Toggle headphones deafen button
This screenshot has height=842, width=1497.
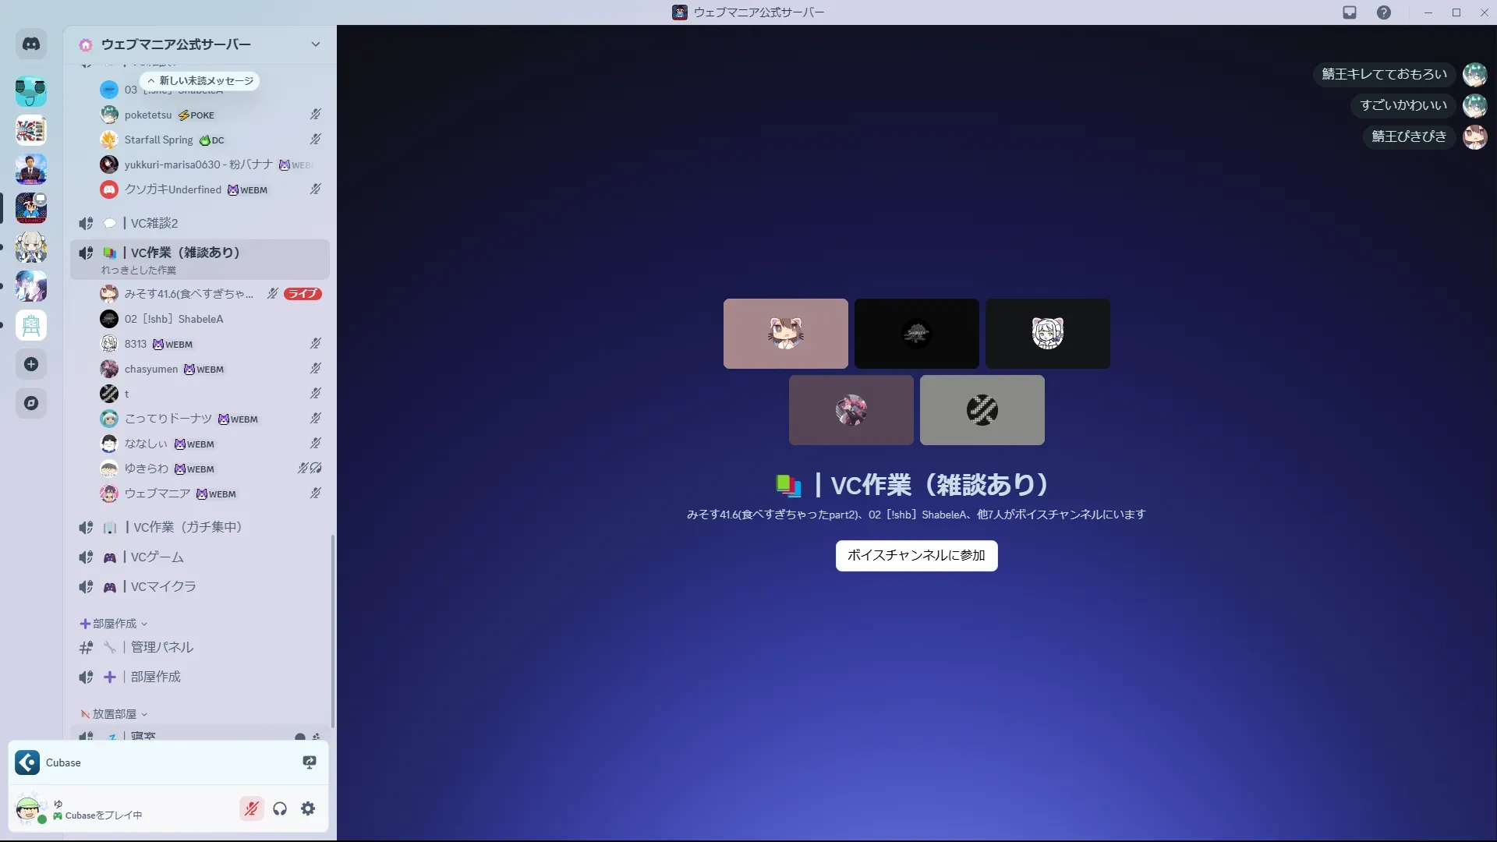click(x=280, y=808)
